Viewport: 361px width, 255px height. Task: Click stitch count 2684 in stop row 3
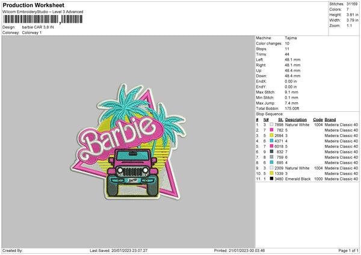point(279,135)
